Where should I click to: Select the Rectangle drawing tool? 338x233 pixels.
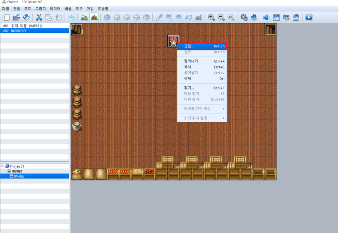[x=169, y=17]
